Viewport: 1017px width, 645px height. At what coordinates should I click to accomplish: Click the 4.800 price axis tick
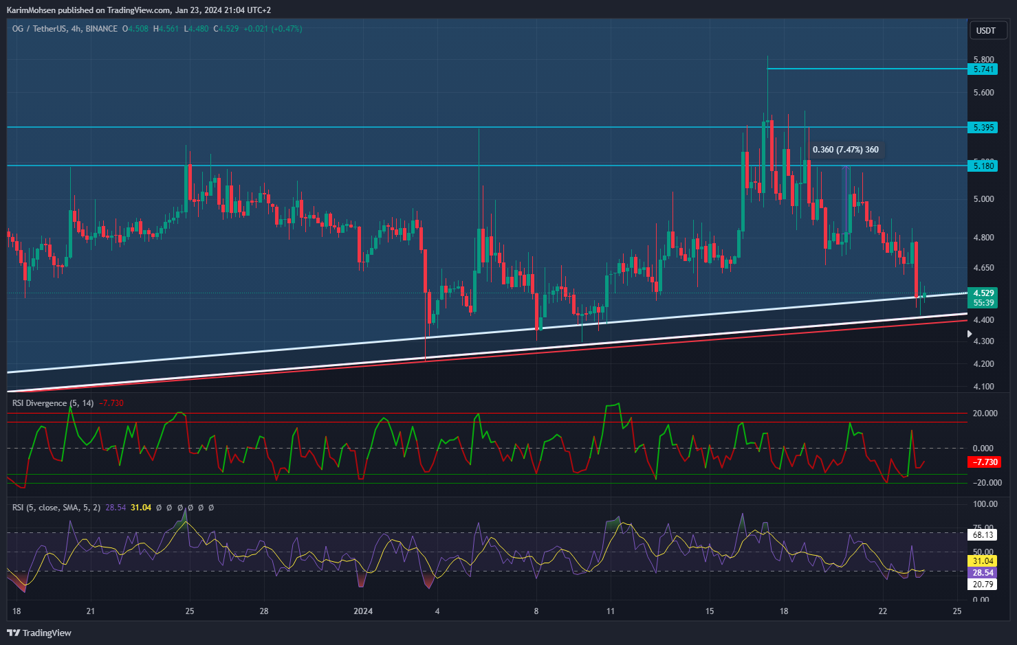click(x=984, y=238)
